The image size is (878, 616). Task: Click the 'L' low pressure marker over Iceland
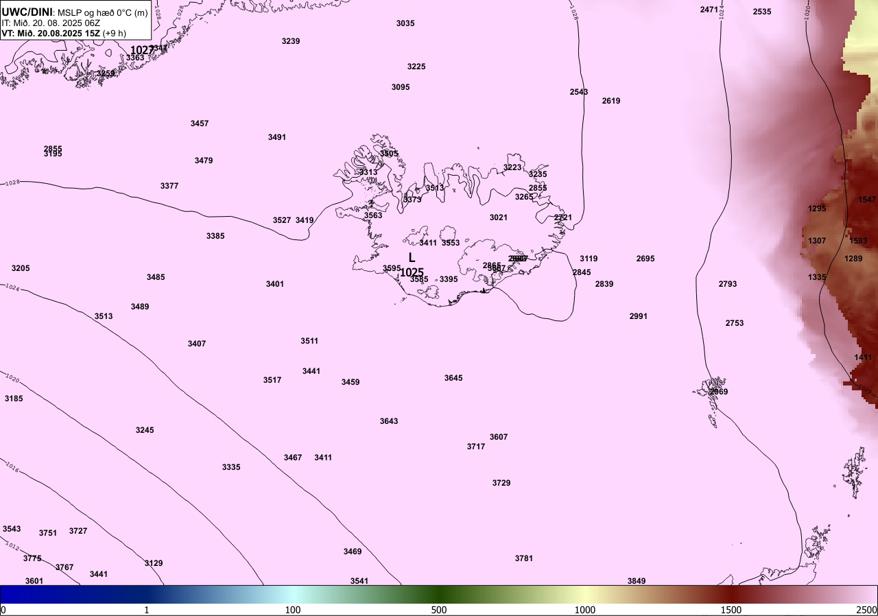pyautogui.click(x=412, y=258)
